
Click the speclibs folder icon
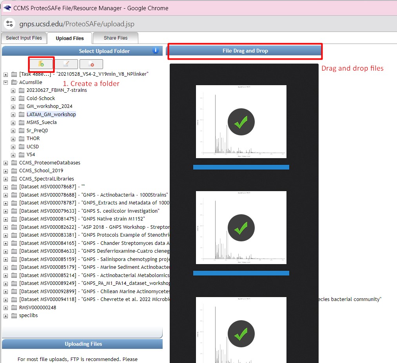[x=14, y=316]
